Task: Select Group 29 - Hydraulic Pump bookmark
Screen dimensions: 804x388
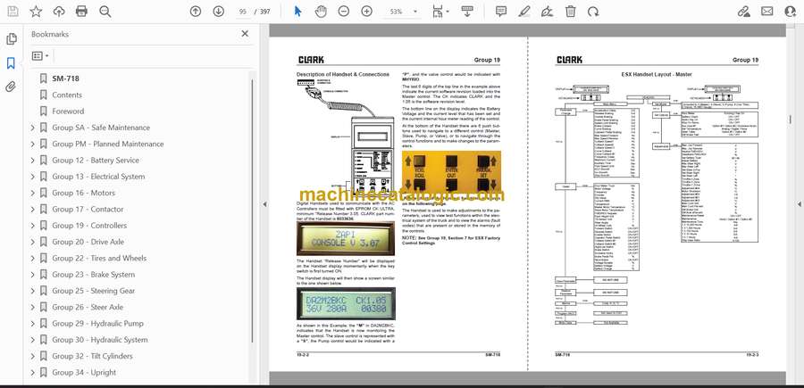Action: 97,324
